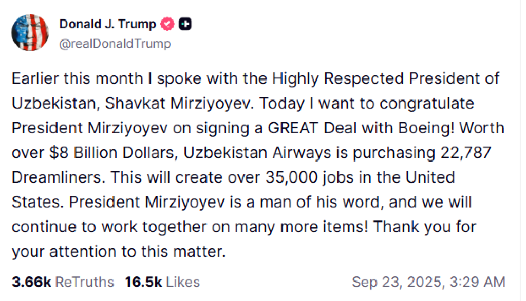View the 3.66k ReTruths count
This screenshot has width=526, height=301.
(63, 282)
